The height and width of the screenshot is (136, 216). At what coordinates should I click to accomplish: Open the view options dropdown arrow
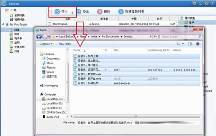(x=183, y=44)
